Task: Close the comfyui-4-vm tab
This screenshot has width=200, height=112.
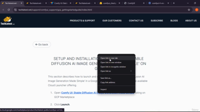Action: pos(168,3)
